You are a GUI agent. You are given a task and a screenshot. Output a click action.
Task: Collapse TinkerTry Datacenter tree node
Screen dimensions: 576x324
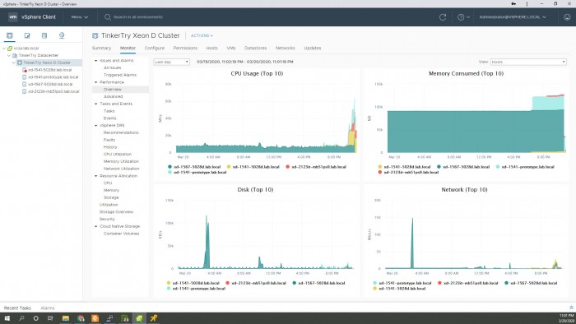click(x=9, y=55)
